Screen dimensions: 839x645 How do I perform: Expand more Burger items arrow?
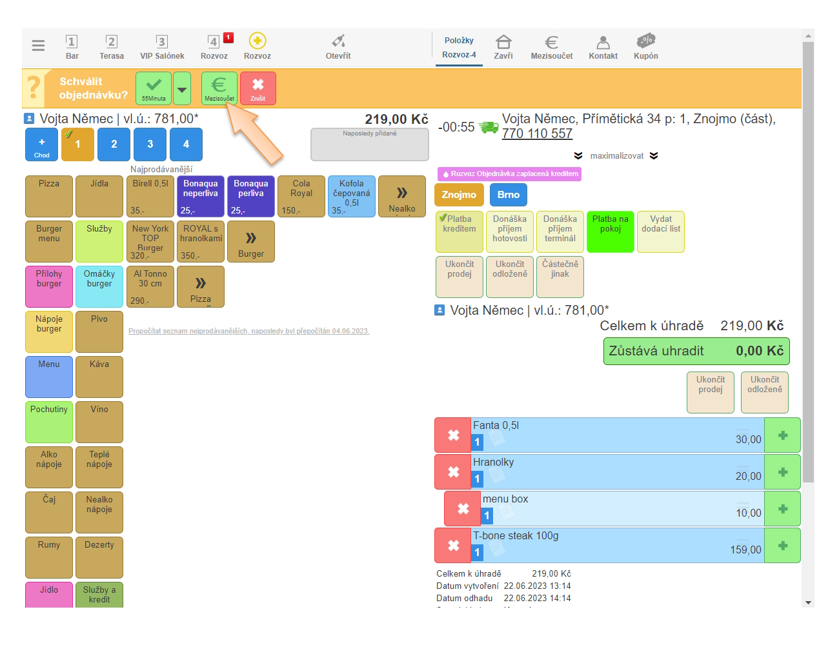pyautogui.click(x=251, y=242)
